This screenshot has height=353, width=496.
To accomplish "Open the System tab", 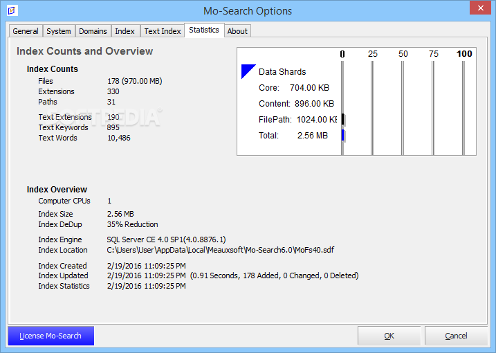I will tap(59, 31).
